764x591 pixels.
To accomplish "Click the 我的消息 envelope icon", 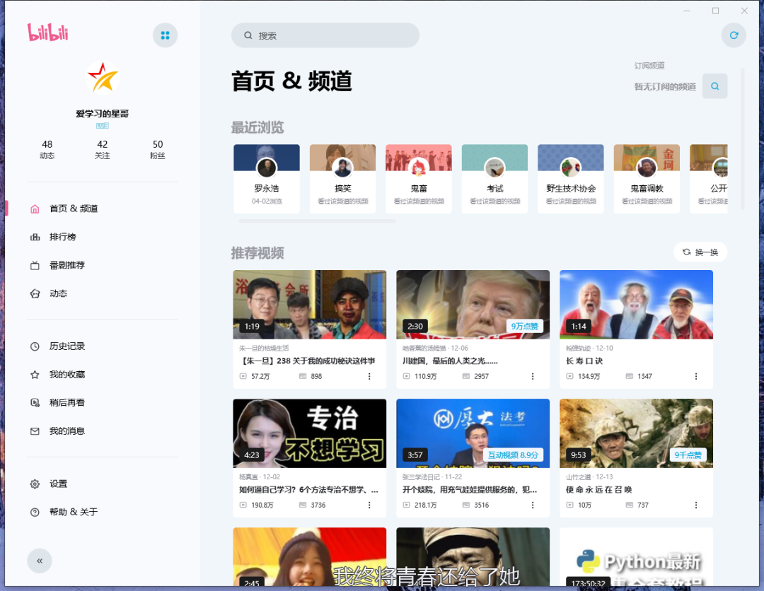I will click(x=35, y=431).
